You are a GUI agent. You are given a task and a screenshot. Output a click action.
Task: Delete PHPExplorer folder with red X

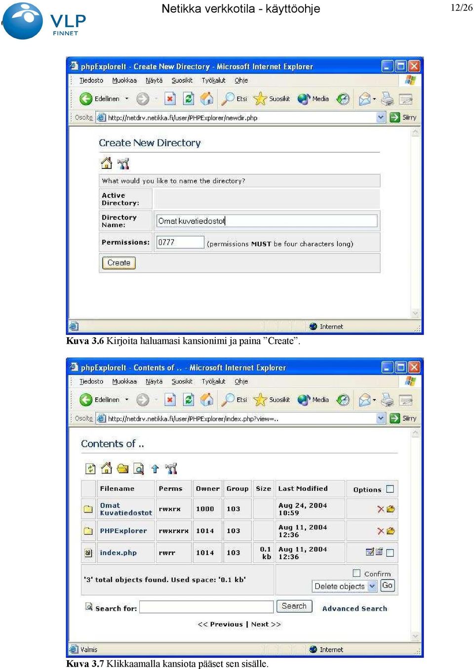pyautogui.click(x=380, y=531)
